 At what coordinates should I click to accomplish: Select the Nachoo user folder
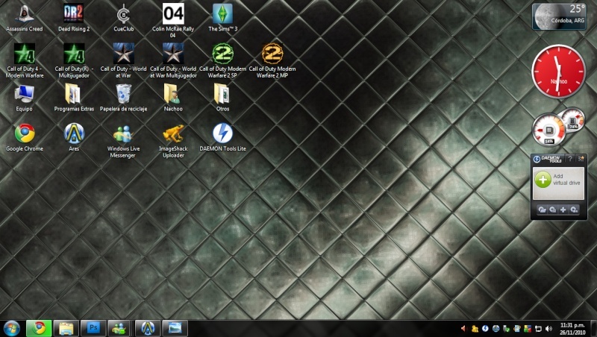173,98
